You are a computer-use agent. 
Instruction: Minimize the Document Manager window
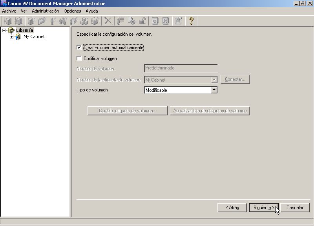[x=296, y=4]
